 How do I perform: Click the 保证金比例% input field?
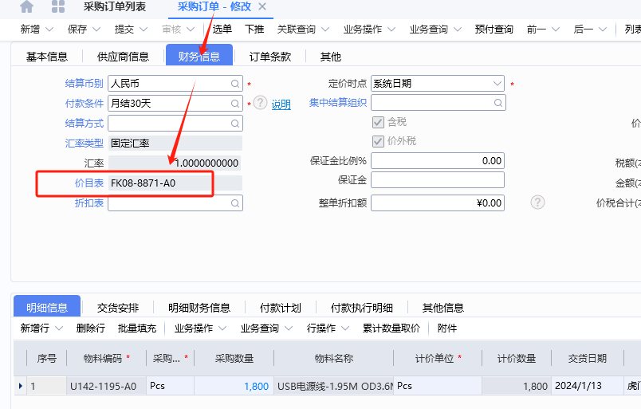click(x=438, y=161)
